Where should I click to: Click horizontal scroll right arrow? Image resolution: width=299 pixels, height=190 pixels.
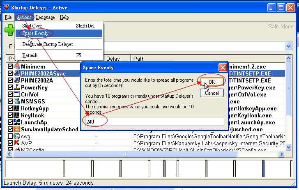[x=281, y=154]
